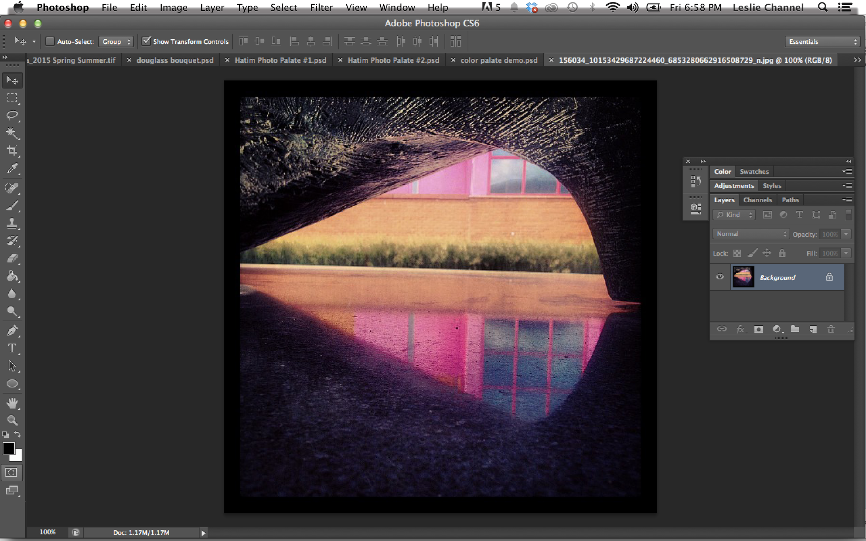
Task: Select the Crop tool
Action: pos(12,150)
